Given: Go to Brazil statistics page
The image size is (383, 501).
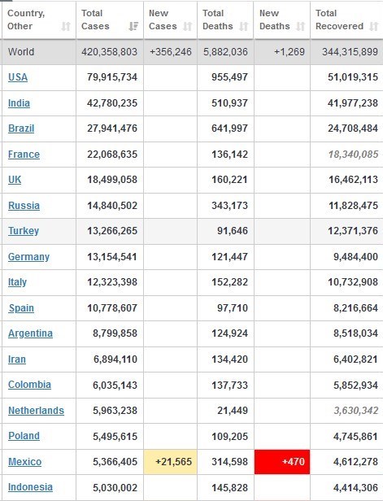Looking at the screenshot, I should coord(21,129).
